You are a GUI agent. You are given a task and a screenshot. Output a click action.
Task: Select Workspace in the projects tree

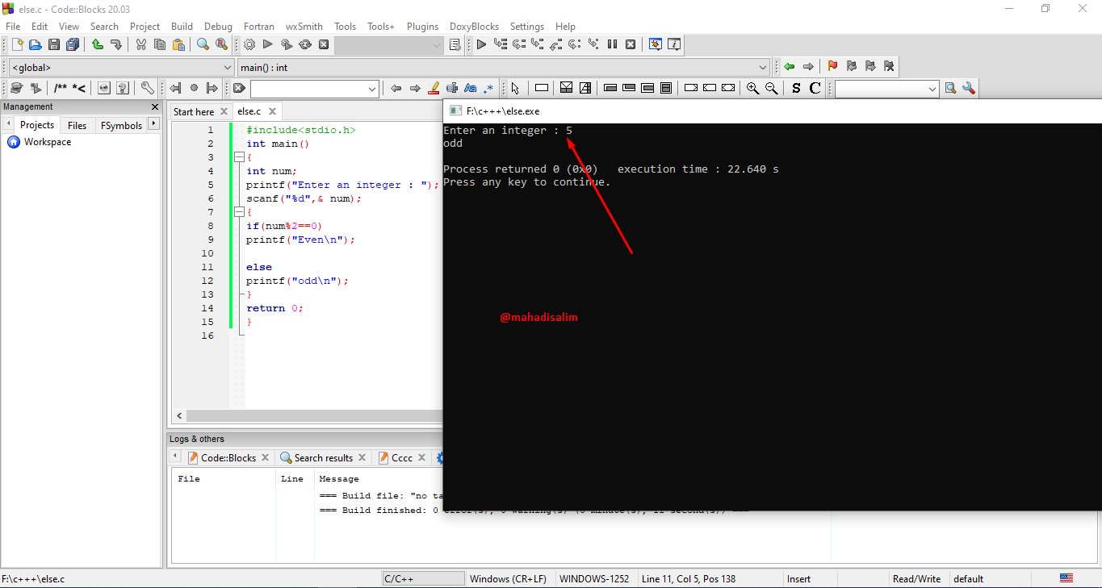47,142
